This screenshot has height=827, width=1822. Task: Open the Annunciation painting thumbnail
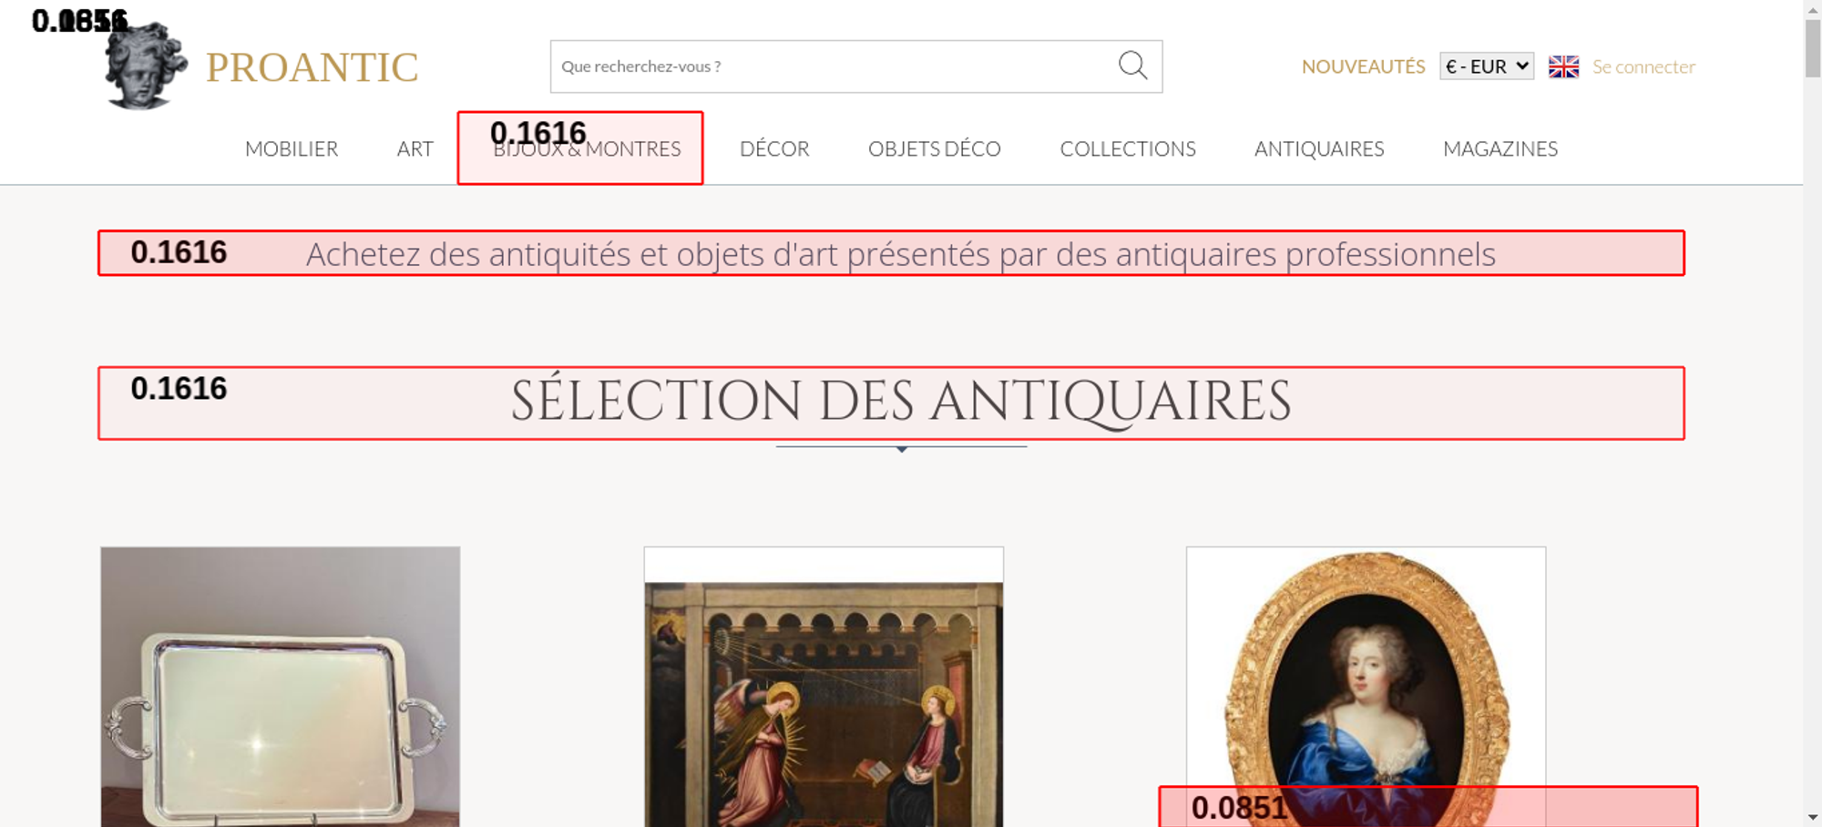pos(824,701)
